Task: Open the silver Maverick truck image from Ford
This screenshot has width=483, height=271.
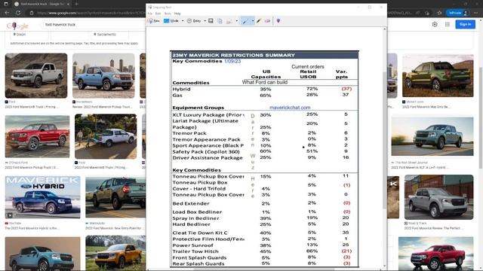Action: coord(36,75)
